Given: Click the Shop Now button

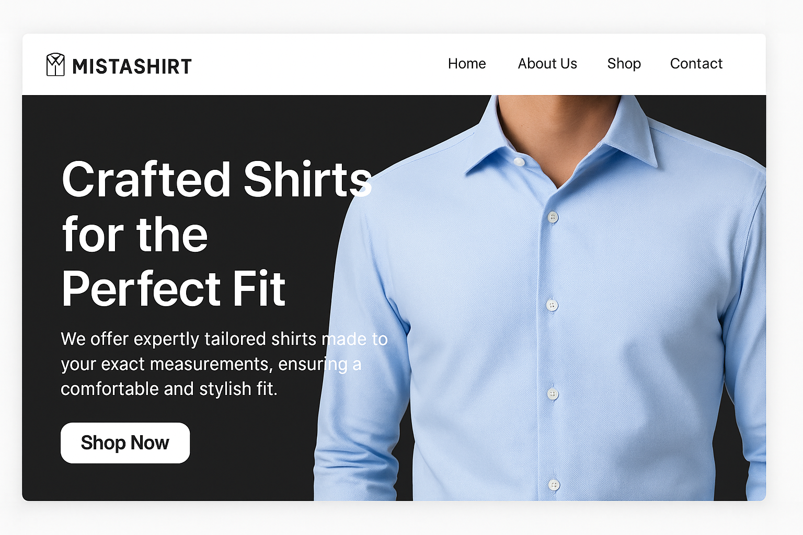Looking at the screenshot, I should pyautogui.click(x=125, y=443).
